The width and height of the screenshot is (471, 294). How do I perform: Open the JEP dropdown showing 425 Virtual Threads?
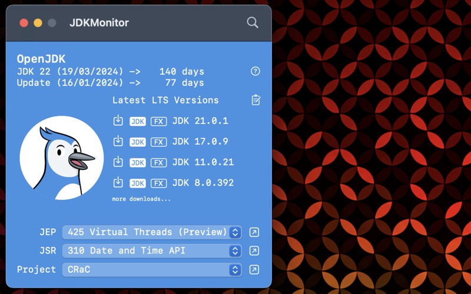(x=152, y=232)
